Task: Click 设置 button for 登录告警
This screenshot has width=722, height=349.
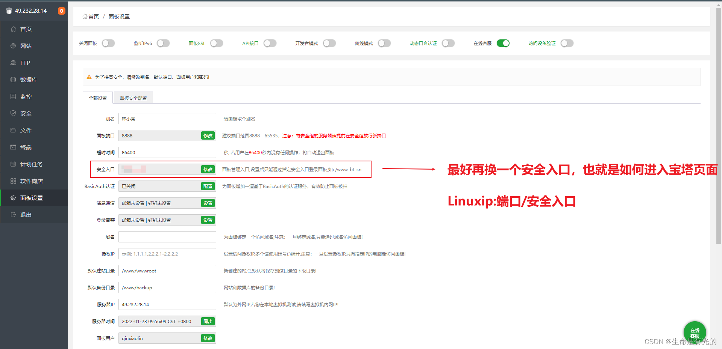Action: (x=208, y=220)
